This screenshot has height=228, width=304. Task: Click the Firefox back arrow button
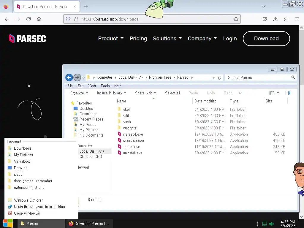click(x=7, y=19)
